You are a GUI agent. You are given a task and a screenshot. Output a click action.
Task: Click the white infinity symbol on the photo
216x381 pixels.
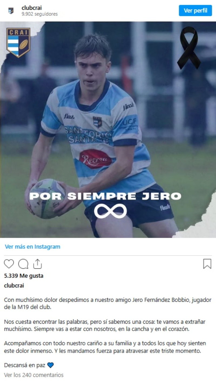[x=110, y=211]
